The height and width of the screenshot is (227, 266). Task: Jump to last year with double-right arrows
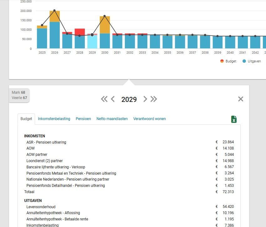click(154, 99)
